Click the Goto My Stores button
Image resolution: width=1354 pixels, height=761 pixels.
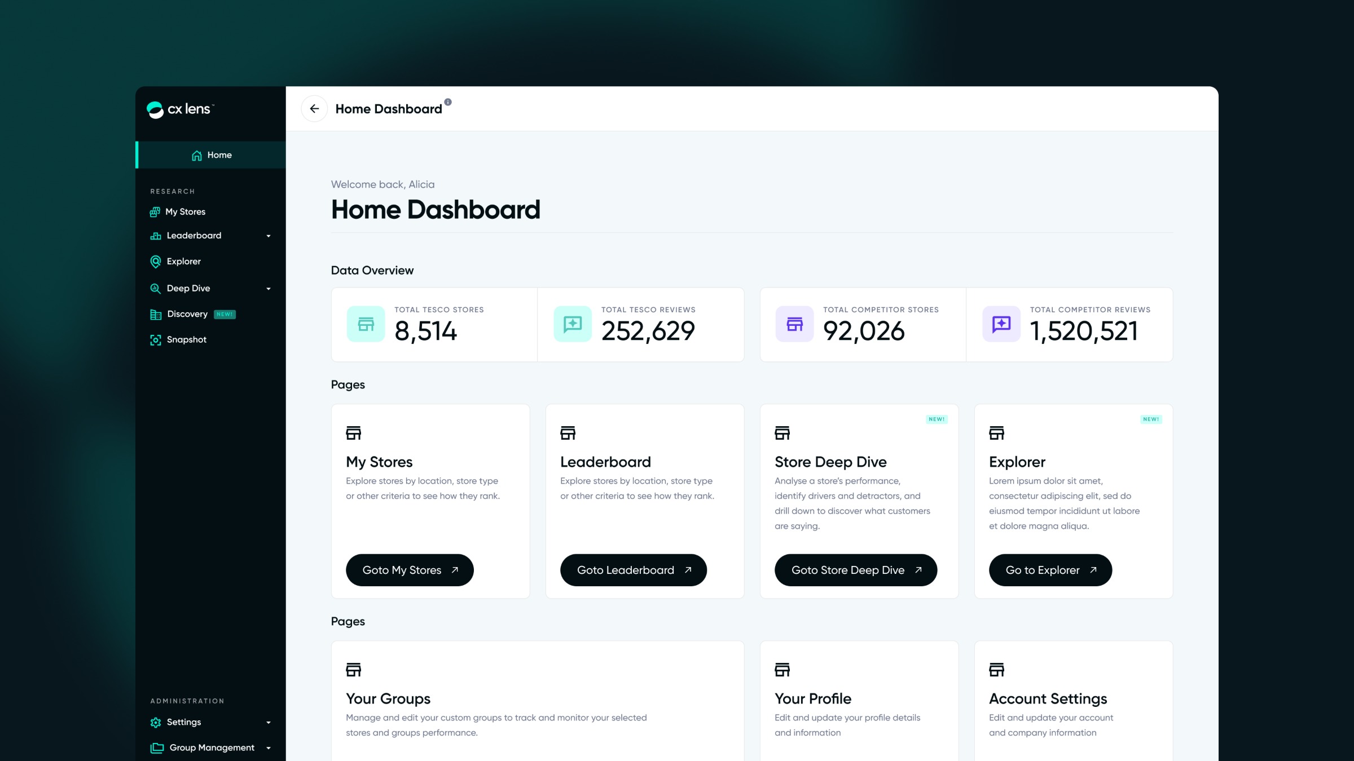(x=410, y=570)
